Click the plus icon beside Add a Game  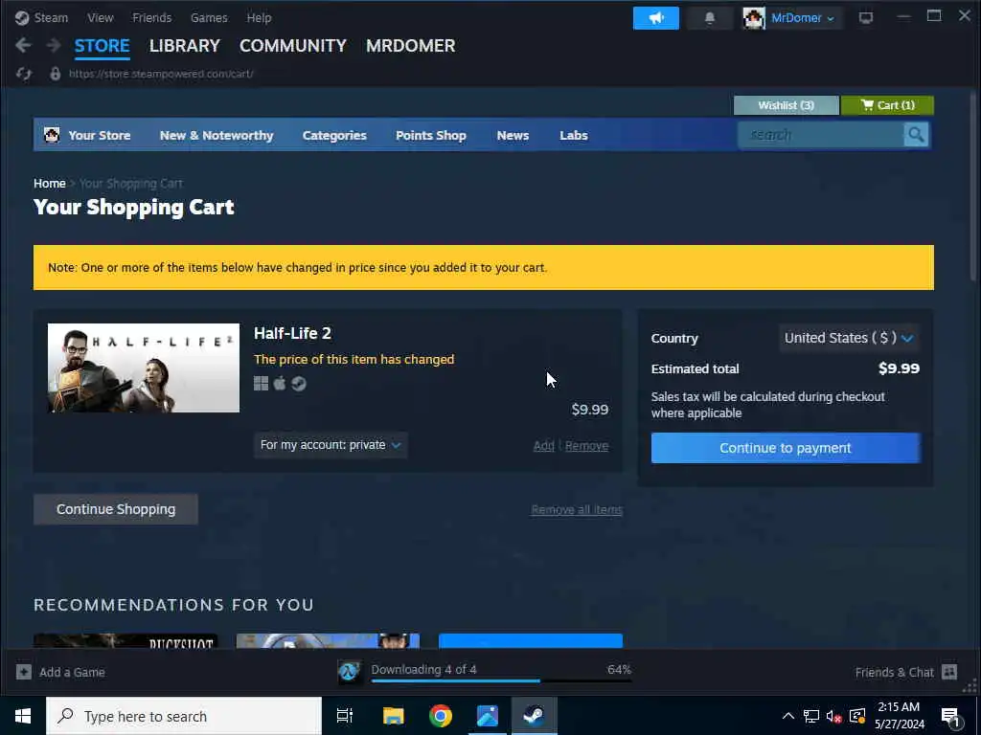pos(24,672)
